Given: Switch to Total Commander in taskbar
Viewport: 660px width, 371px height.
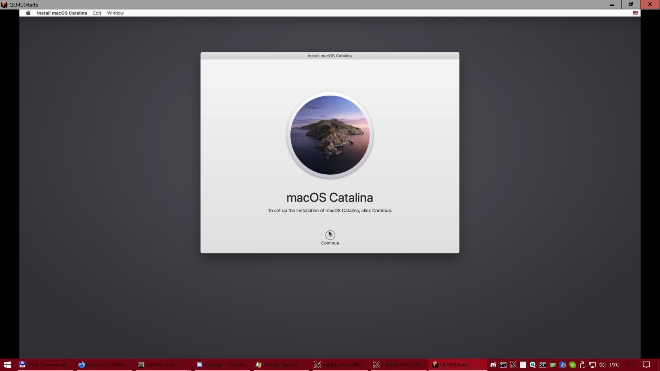Looking at the screenshot, I should [45, 365].
